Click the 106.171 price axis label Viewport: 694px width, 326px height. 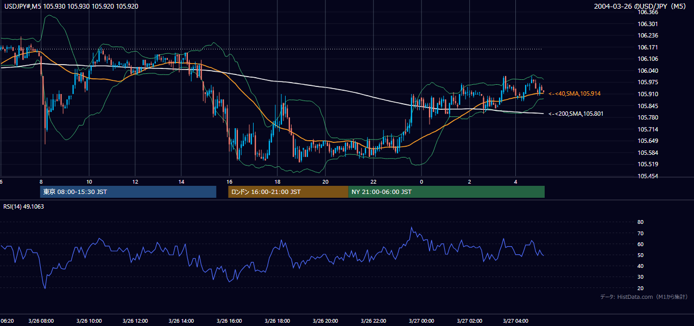click(x=647, y=47)
